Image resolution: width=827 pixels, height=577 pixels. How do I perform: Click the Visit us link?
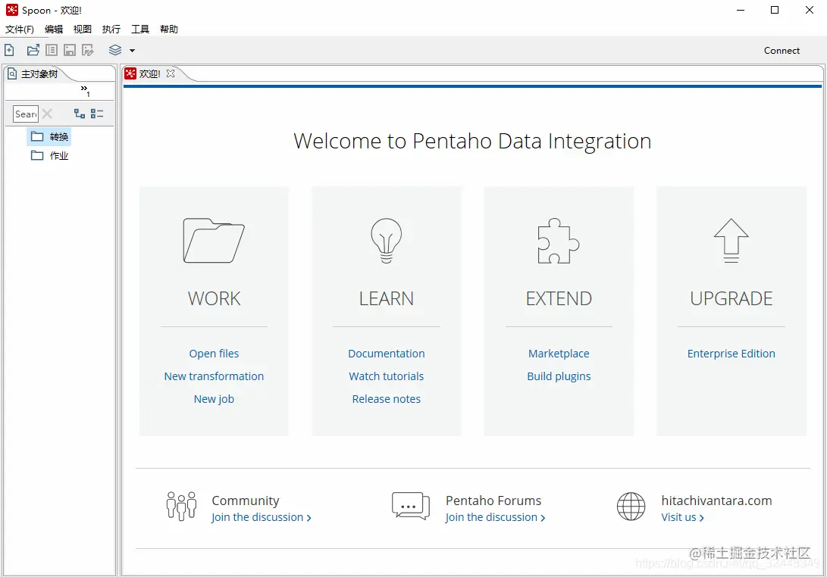coord(682,517)
